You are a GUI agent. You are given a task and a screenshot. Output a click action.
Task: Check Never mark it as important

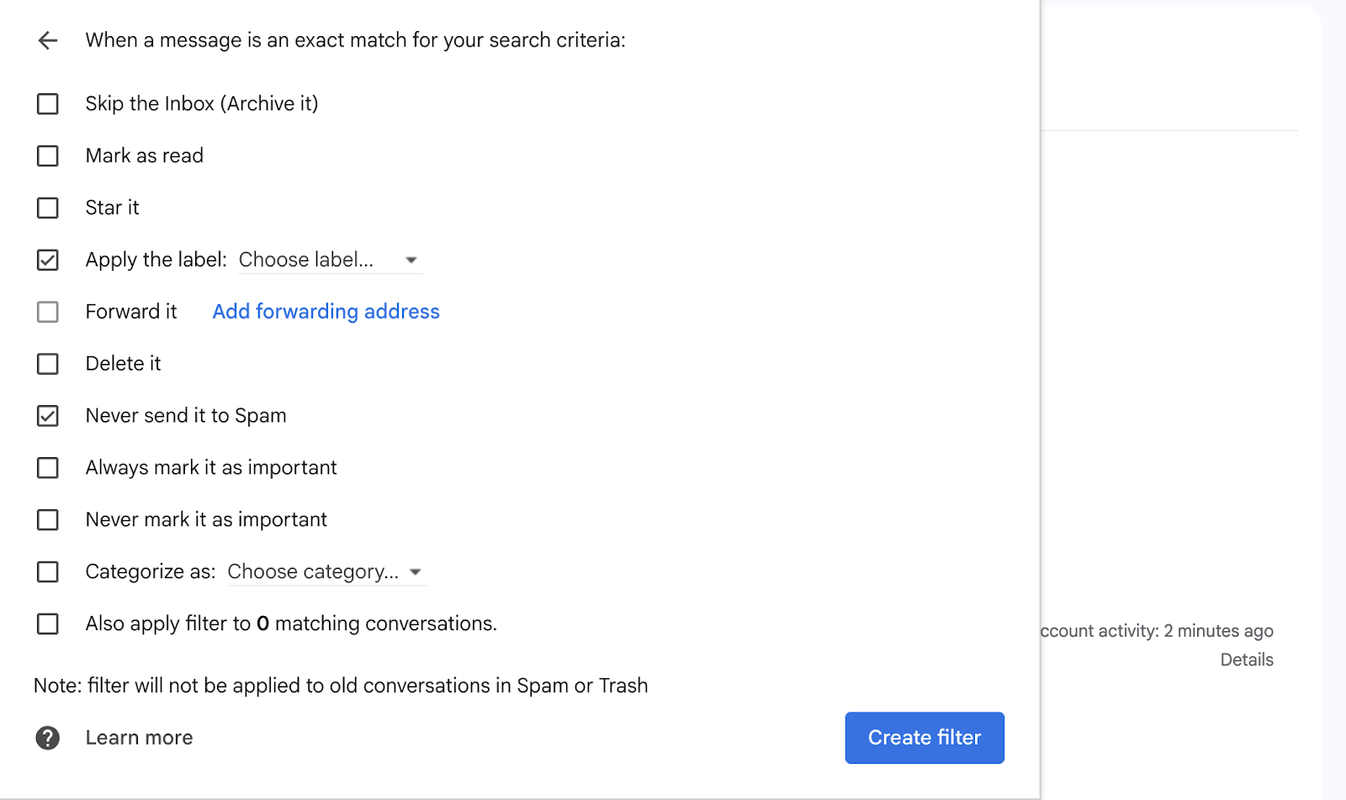tap(48, 520)
